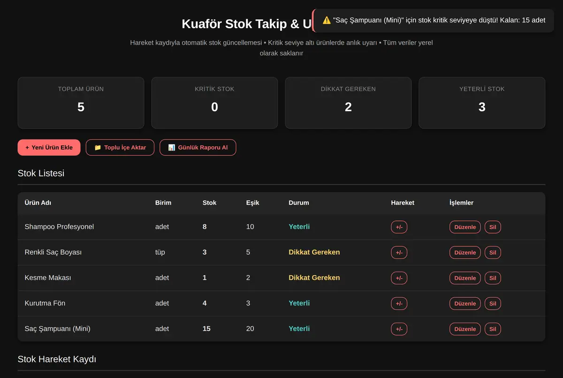This screenshot has width=563, height=378.
Task: Click Sil for Kesme Makası
Action: (x=493, y=278)
